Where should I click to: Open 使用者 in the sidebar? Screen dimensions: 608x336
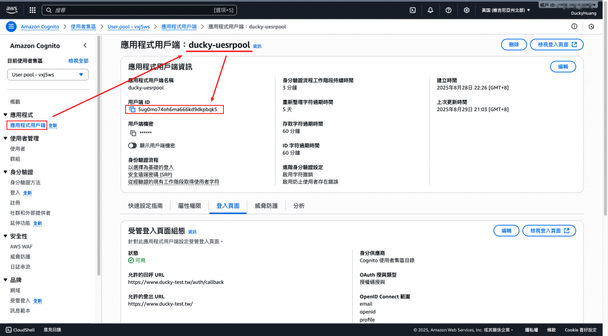point(17,149)
